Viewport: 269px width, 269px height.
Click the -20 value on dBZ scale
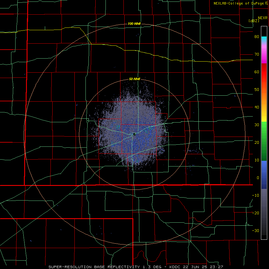(256, 213)
